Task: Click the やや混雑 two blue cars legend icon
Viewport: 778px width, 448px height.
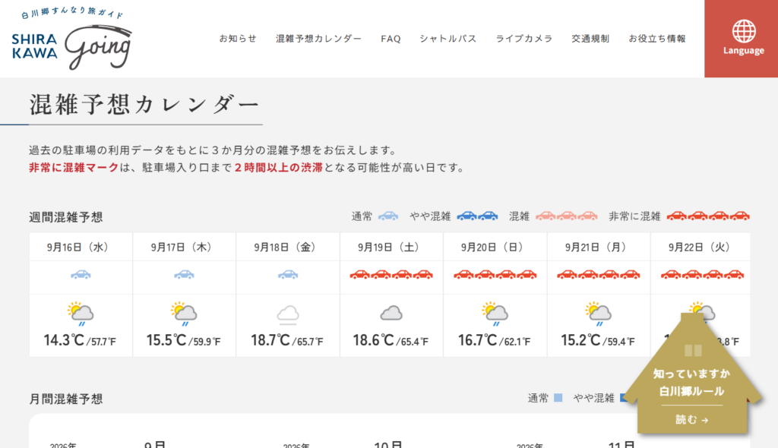Action: click(x=477, y=216)
